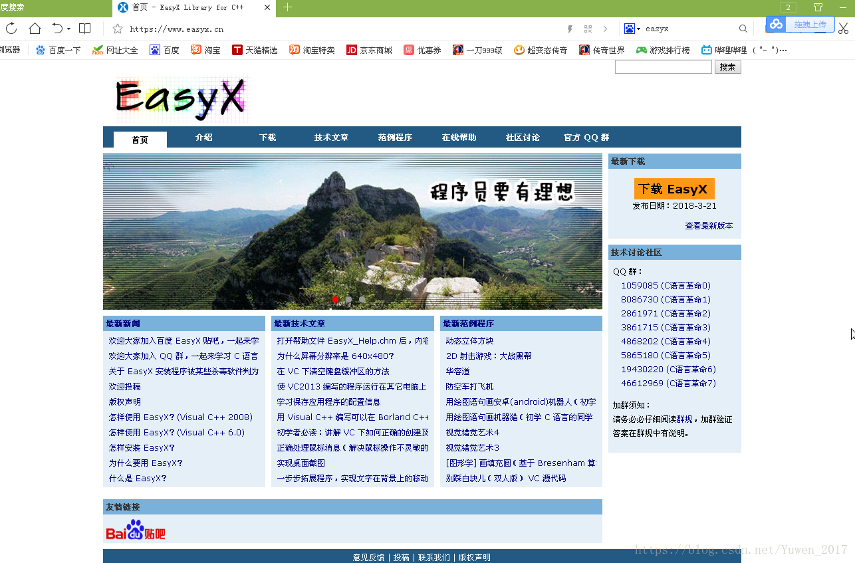Click the EasyX logo image
855x563 pixels.
(182, 100)
